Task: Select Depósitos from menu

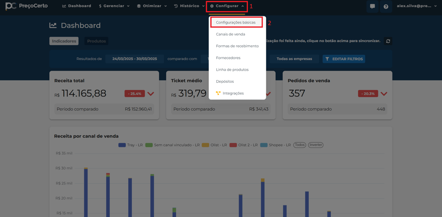Action: [225, 81]
